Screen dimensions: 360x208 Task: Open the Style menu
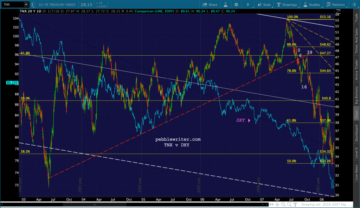pyautogui.click(x=264, y=5)
